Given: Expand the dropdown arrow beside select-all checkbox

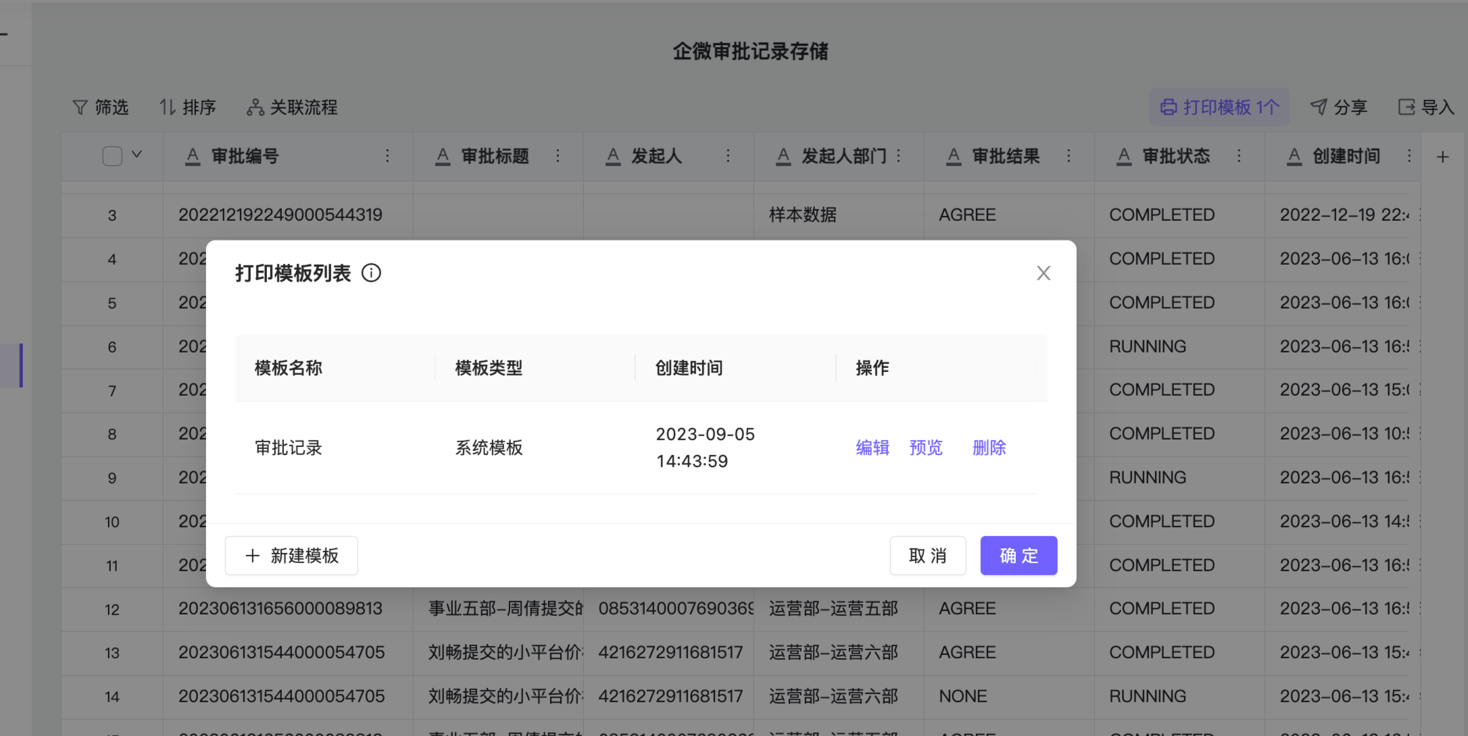Looking at the screenshot, I should coord(137,155).
